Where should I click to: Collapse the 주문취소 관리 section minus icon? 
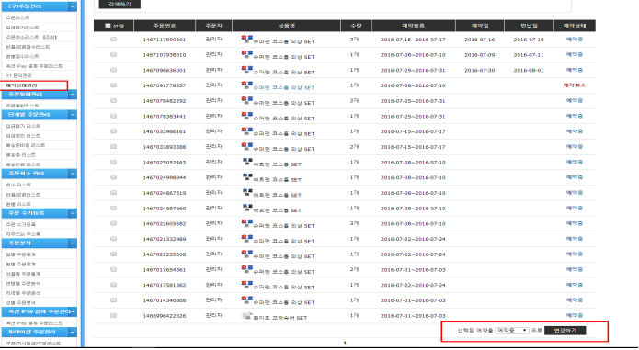(72, 174)
